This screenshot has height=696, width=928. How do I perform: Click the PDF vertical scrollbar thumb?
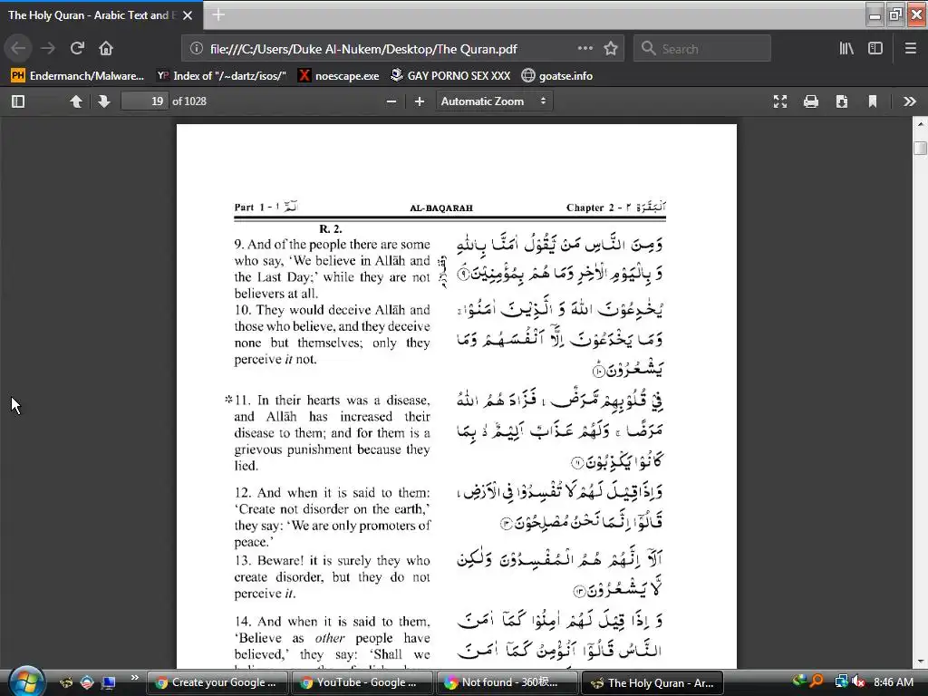click(920, 148)
